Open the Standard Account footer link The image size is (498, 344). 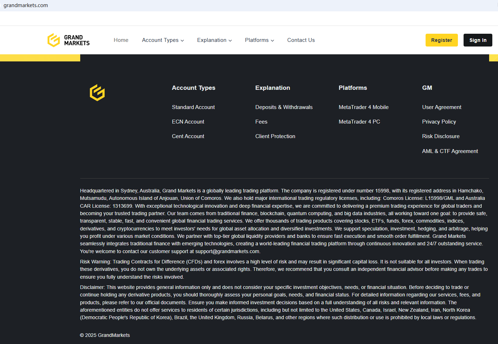193,107
